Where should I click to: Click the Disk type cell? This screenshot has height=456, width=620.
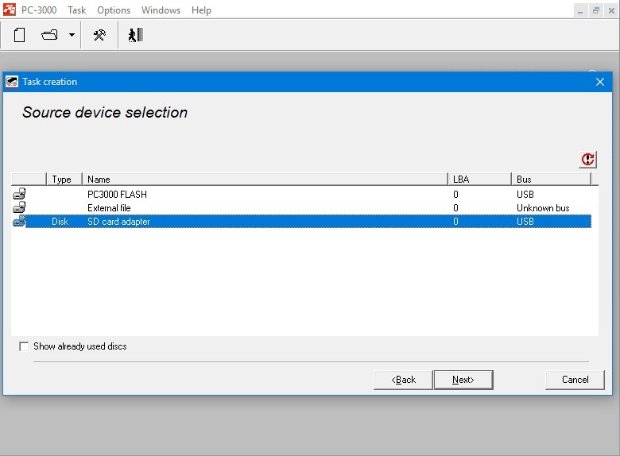(x=60, y=222)
